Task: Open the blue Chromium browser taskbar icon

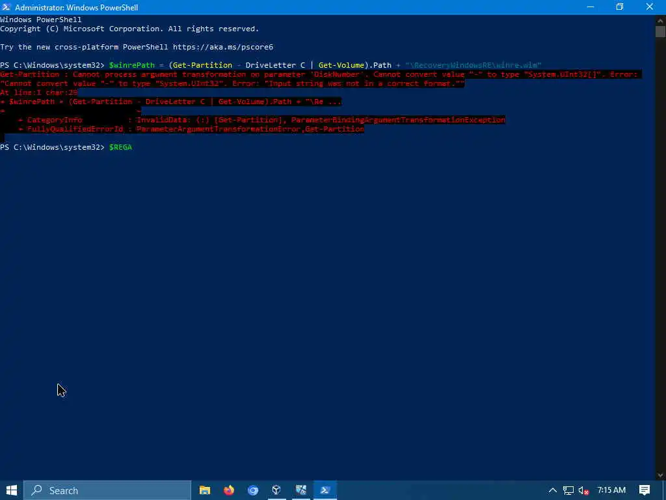Action: (253, 490)
